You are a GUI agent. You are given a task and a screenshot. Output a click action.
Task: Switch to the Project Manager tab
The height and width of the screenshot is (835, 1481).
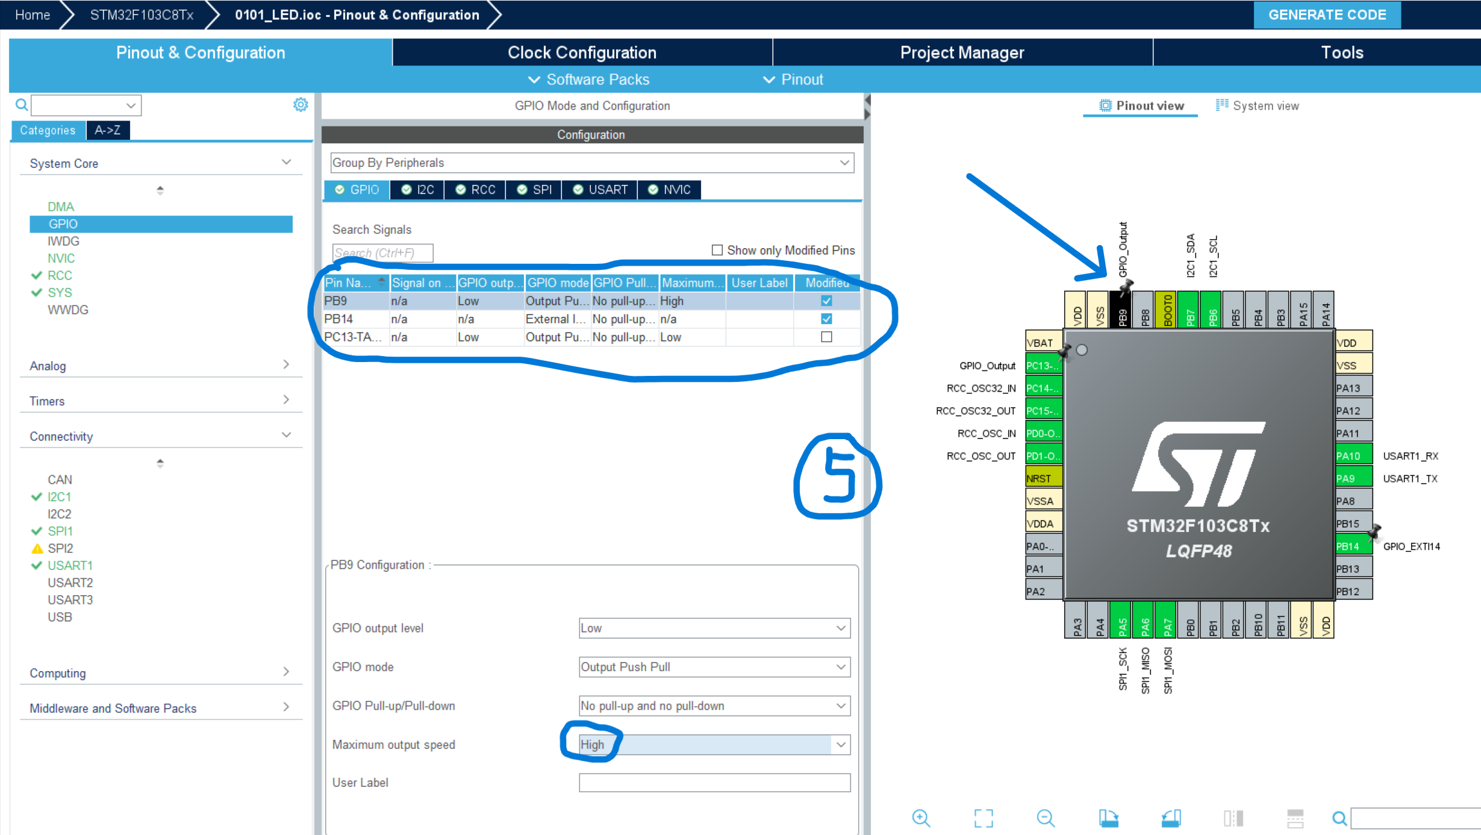click(962, 52)
